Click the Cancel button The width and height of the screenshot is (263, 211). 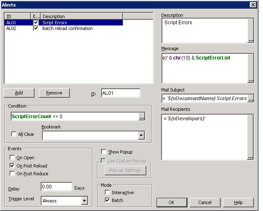[x=205, y=202]
